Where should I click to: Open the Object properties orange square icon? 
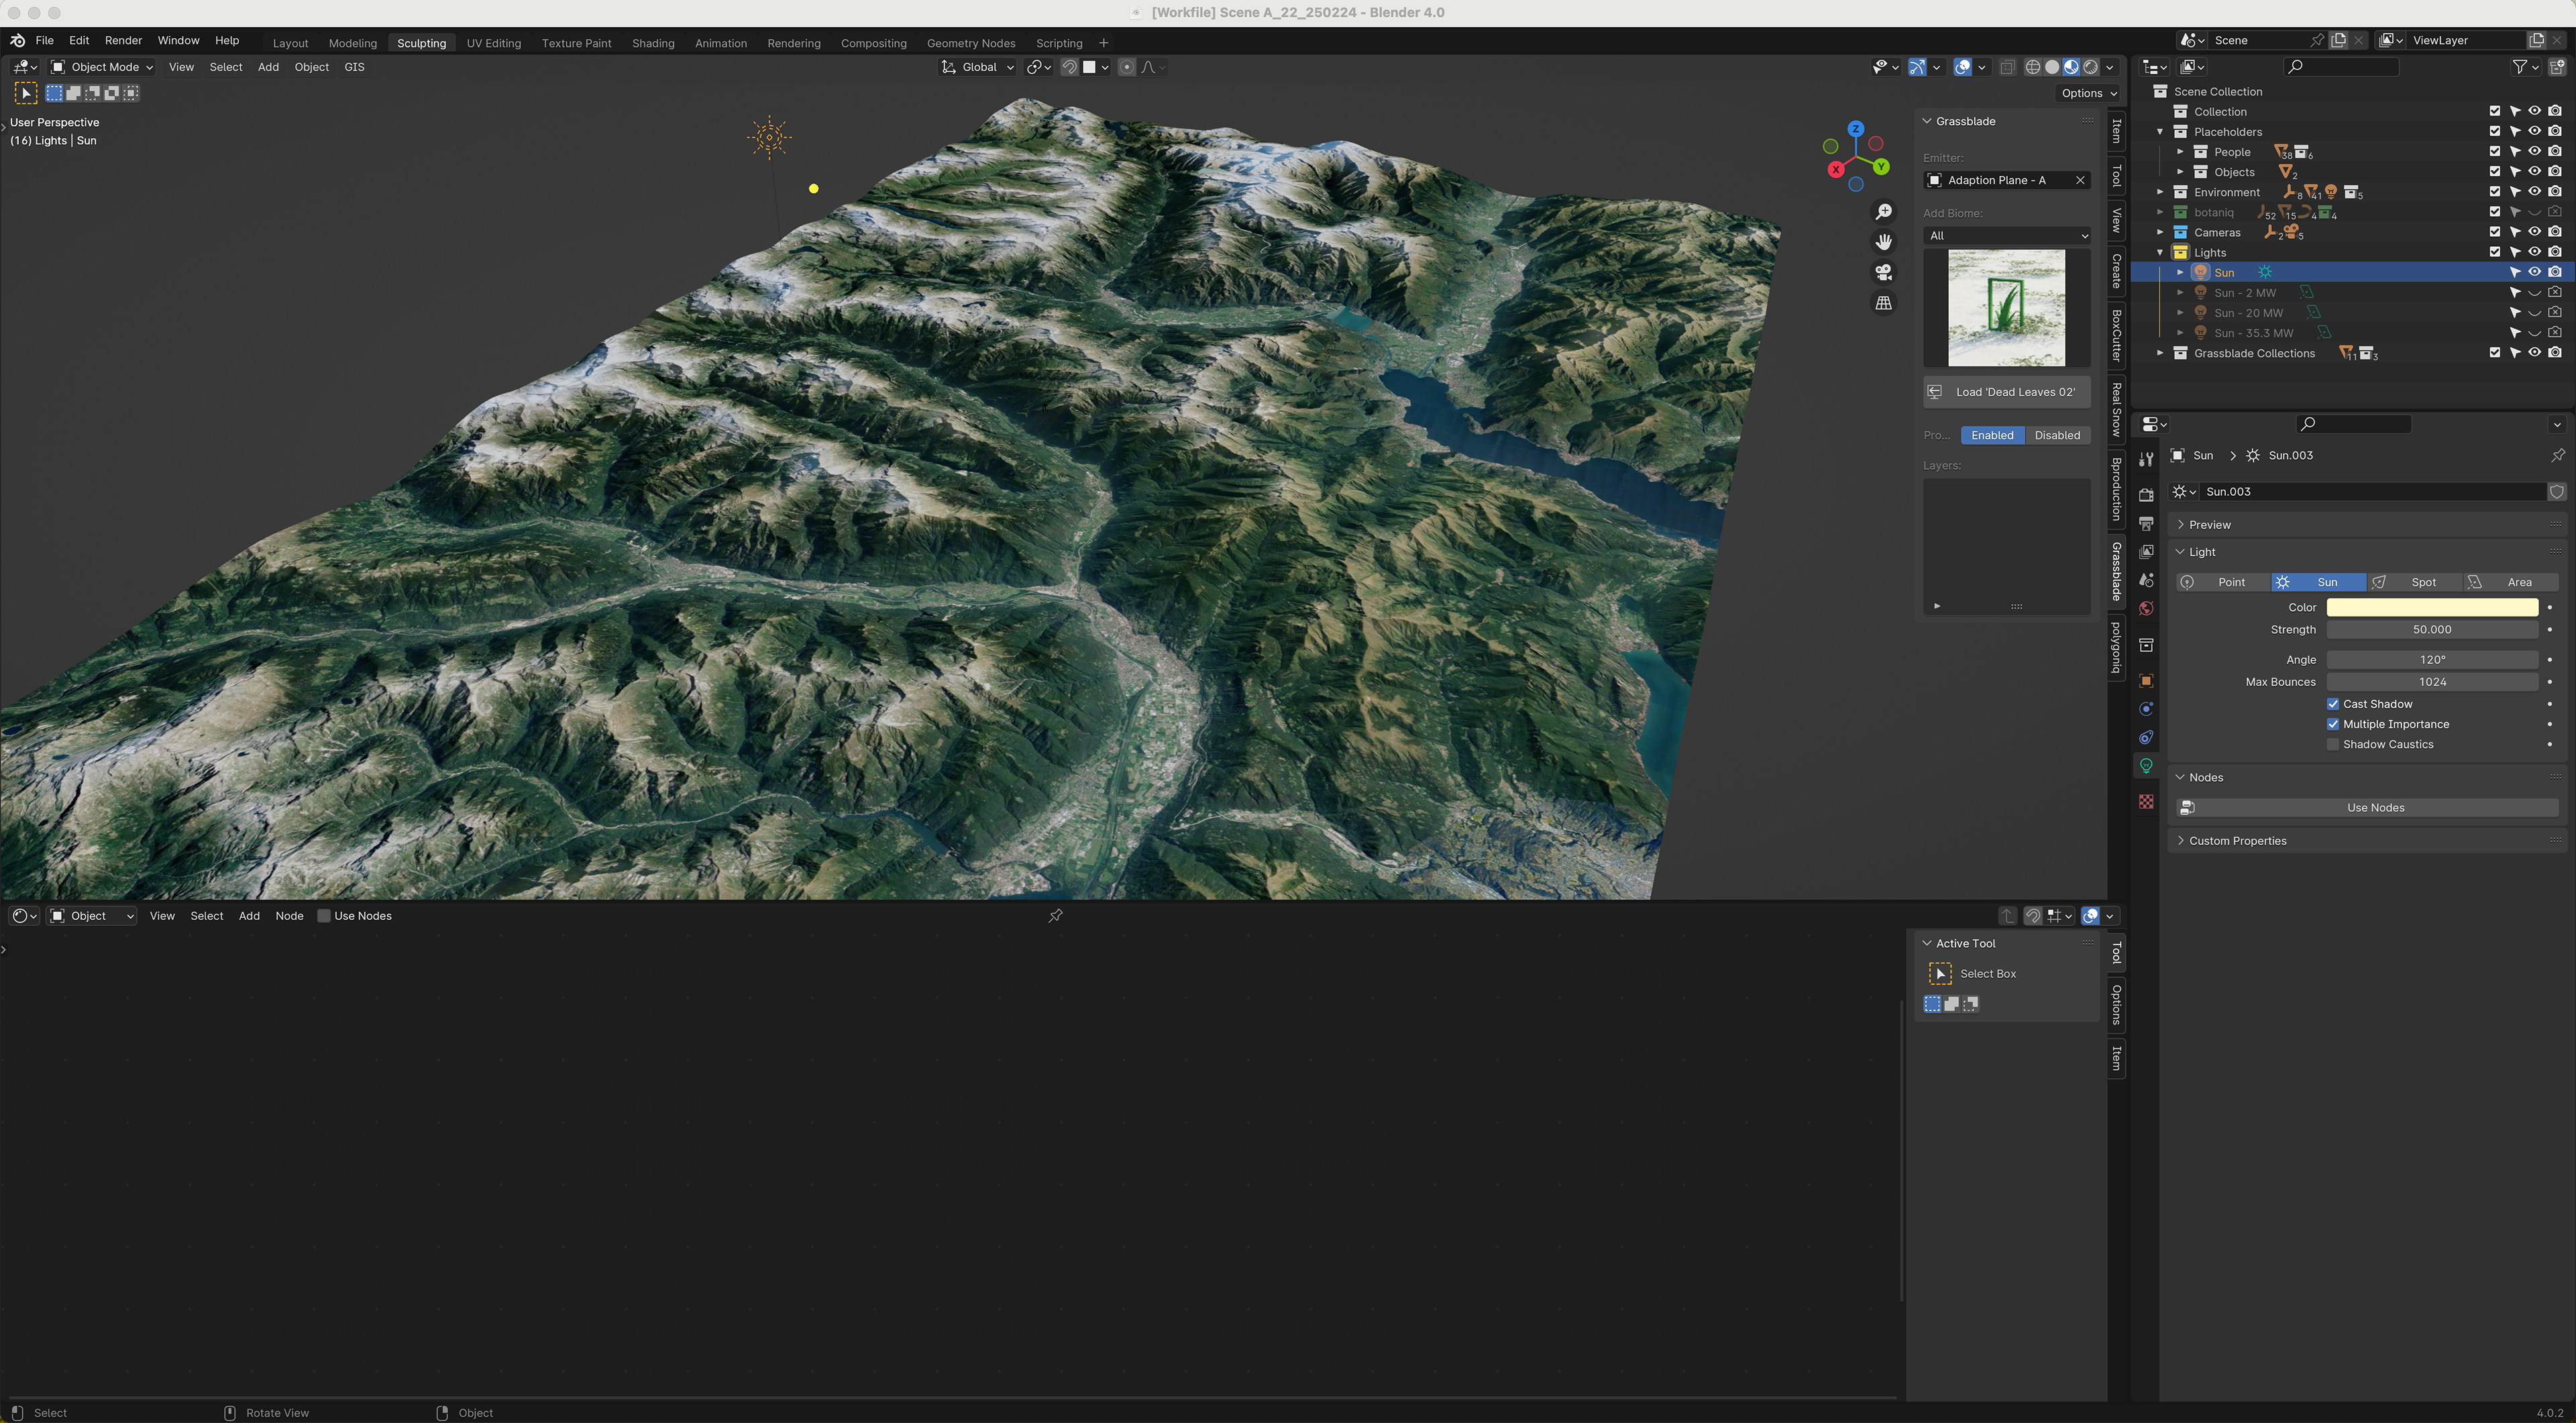point(2146,681)
